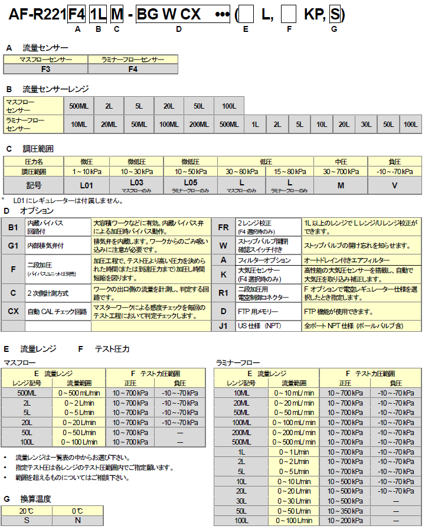This screenshot has height=529, width=425.
Task: Select the 'G 換算温度' section heading
Action: point(27,499)
